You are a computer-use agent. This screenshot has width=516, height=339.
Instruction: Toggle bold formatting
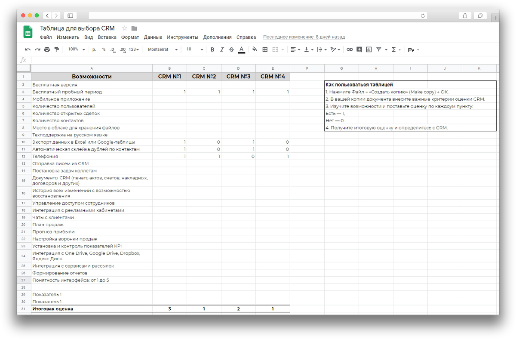[x=212, y=49]
